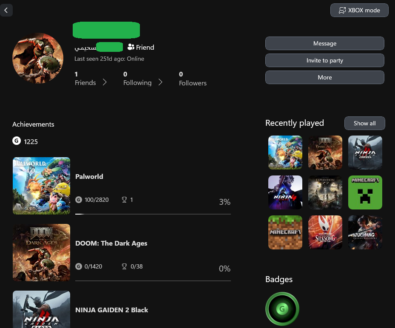Viewport: 395px width, 328px height.
Task: Click the Gamerscore icon beside 0/1420
Action: coord(79,266)
